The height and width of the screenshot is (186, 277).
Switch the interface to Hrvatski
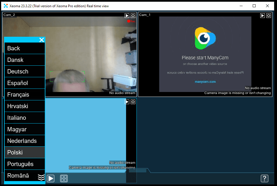click(x=25, y=106)
